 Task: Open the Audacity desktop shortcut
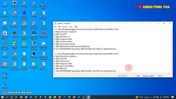click(5, 75)
